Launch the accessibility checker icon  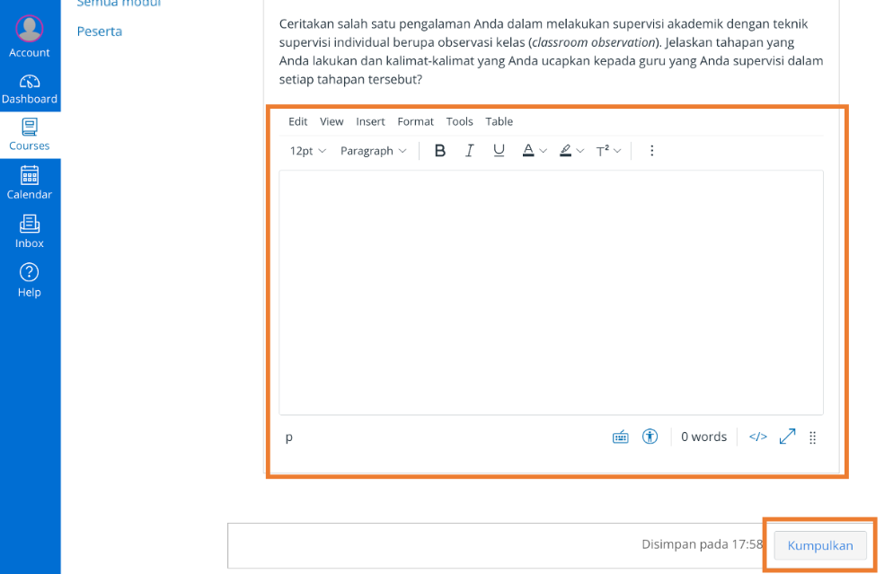(x=650, y=437)
